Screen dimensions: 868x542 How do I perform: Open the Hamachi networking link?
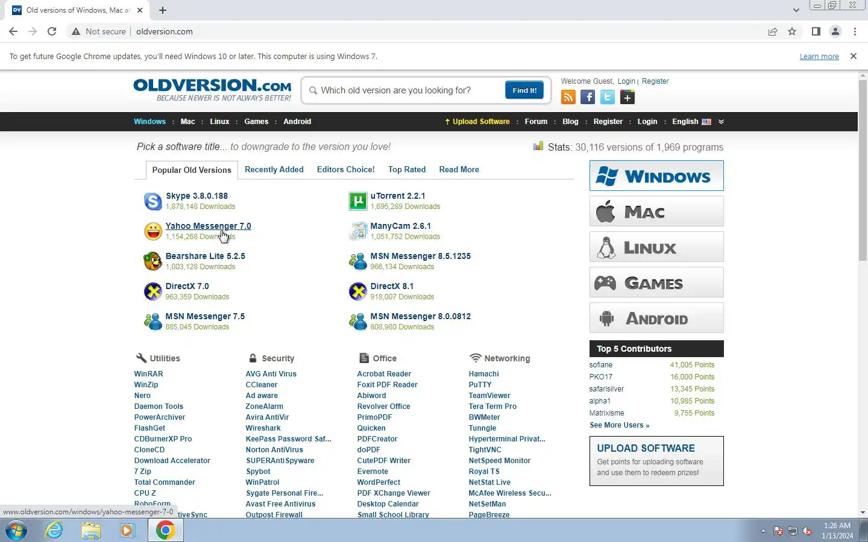coord(484,374)
